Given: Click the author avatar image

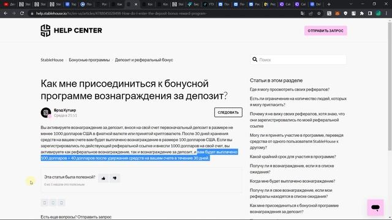Looking at the screenshot, I should pos(46,112).
